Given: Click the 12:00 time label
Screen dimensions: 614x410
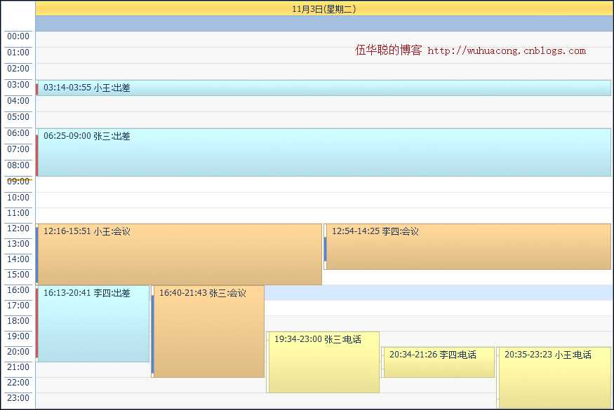Looking at the screenshot, I should point(18,228).
